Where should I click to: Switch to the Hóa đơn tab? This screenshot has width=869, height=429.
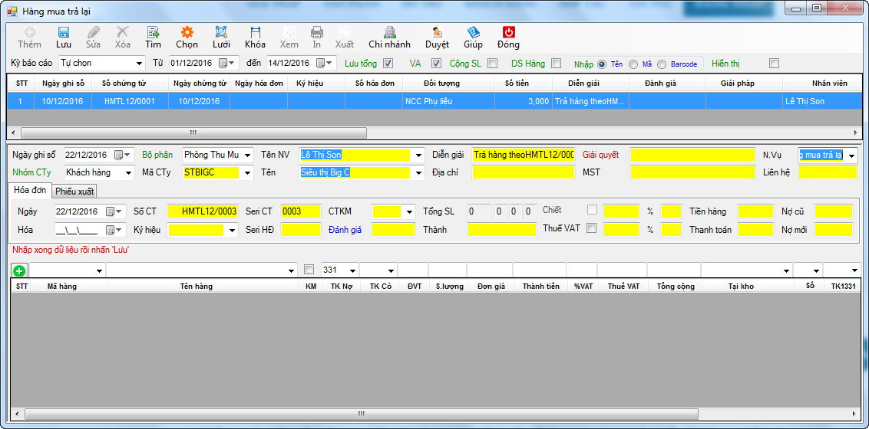(31, 190)
